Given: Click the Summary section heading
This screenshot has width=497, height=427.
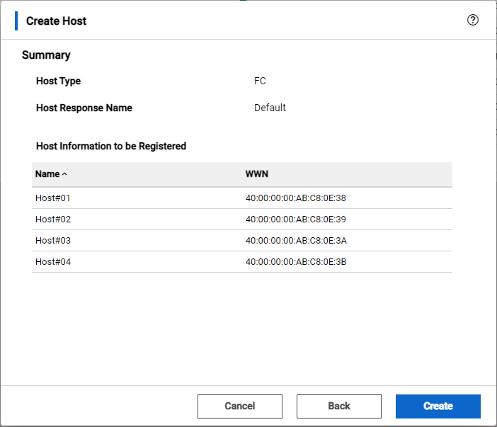Looking at the screenshot, I should tap(46, 55).
